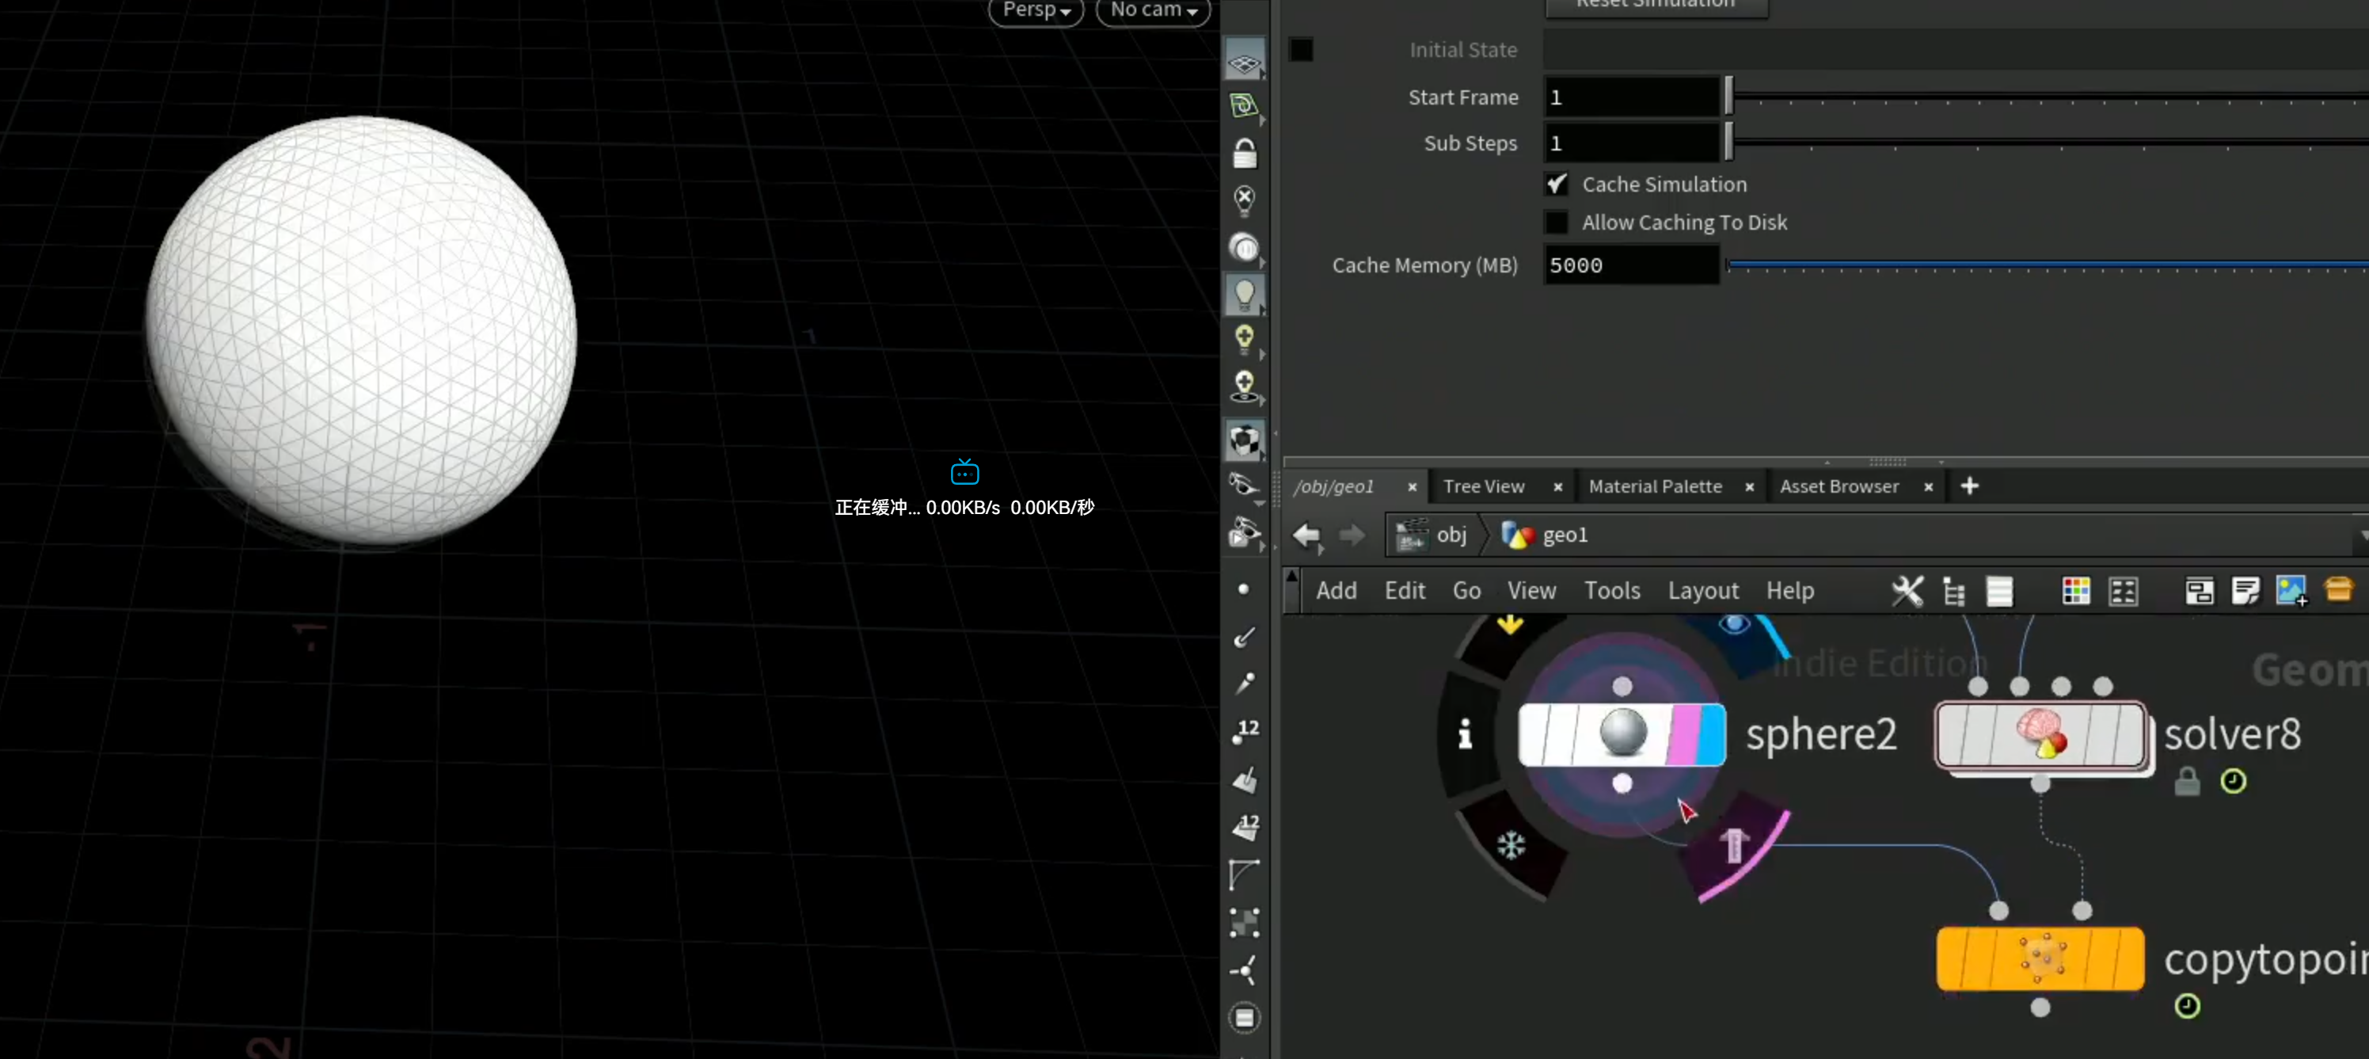Click the add network box icon
The width and height of the screenshot is (2369, 1059).
(x=2199, y=591)
